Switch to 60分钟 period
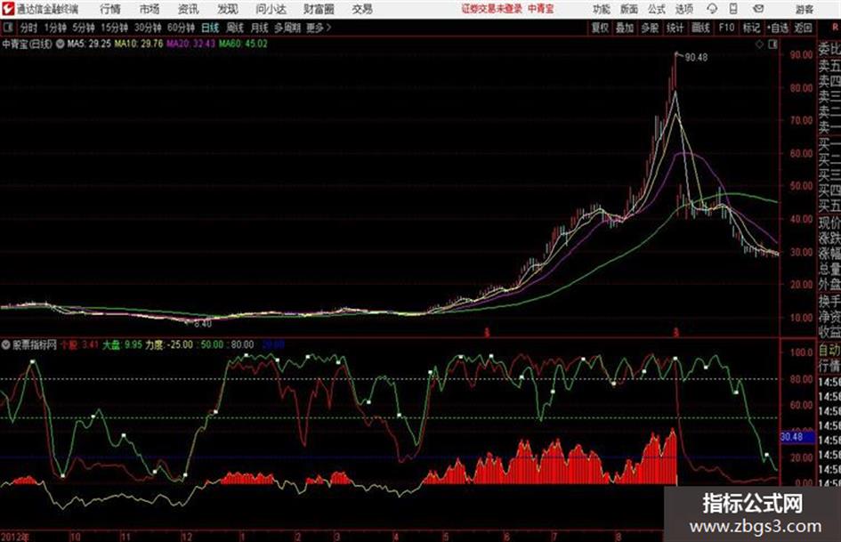This screenshot has height=542, width=841. pos(181,28)
